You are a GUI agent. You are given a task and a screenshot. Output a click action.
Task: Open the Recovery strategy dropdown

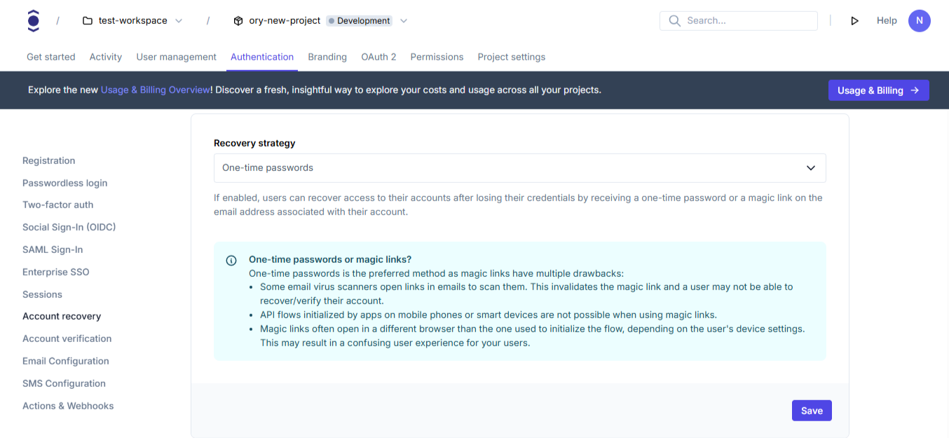tap(519, 168)
